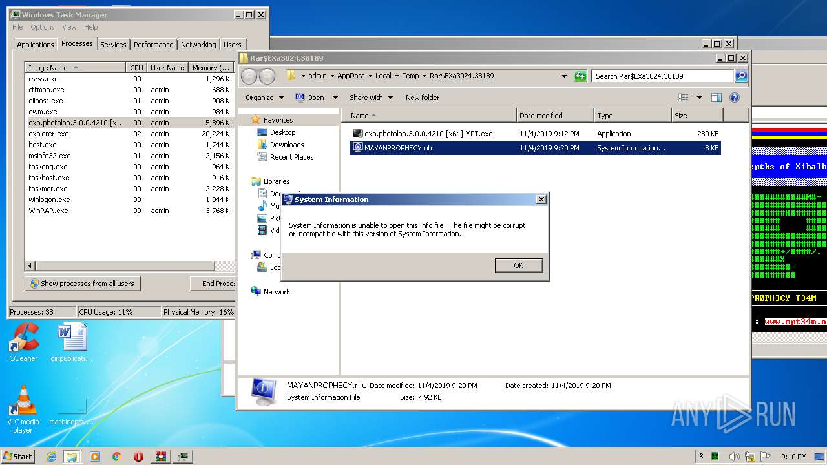Open the Share with menu

(x=371, y=98)
